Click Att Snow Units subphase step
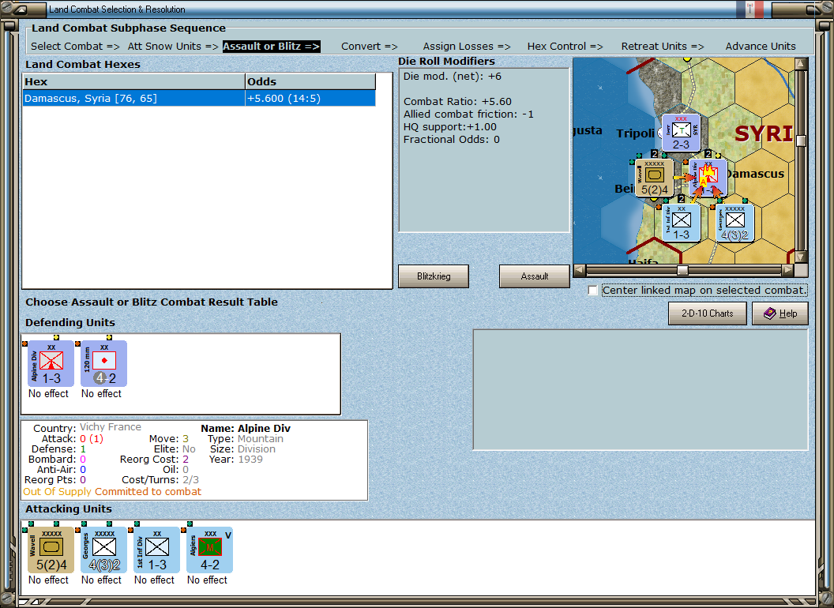 pyautogui.click(x=173, y=47)
